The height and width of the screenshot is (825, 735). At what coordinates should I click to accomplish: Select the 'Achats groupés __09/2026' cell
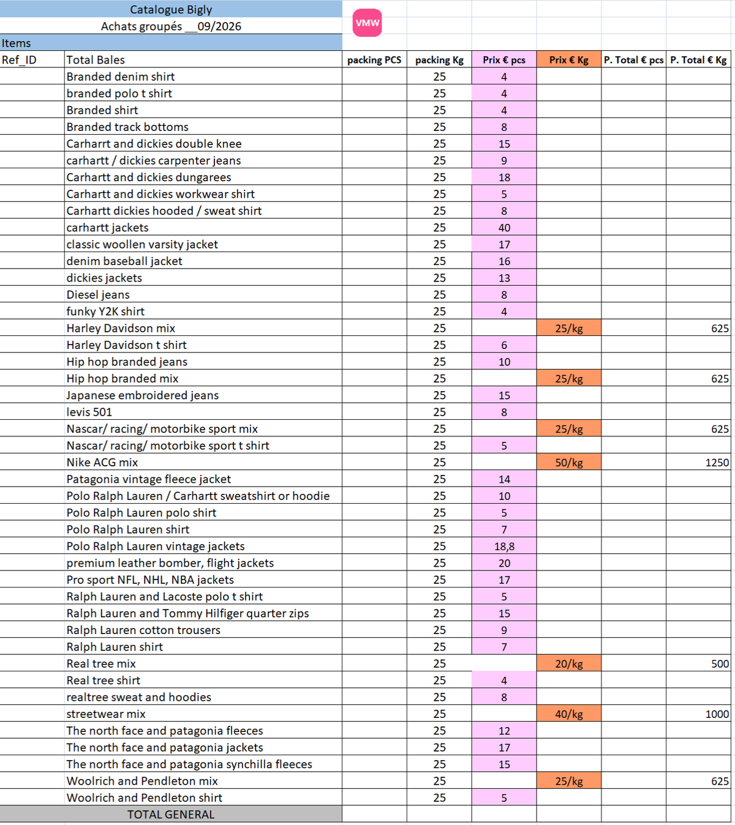tap(171, 26)
